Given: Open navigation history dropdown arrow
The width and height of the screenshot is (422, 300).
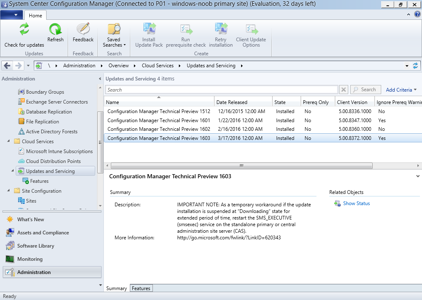Looking at the screenshot, I should pyautogui.click(x=28, y=66).
